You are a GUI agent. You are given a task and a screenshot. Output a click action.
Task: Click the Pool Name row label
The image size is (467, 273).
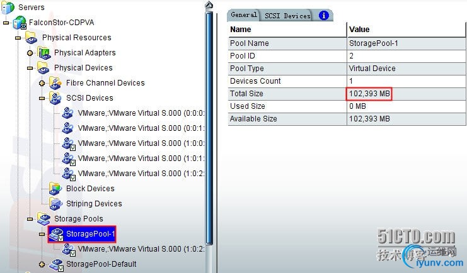(250, 43)
